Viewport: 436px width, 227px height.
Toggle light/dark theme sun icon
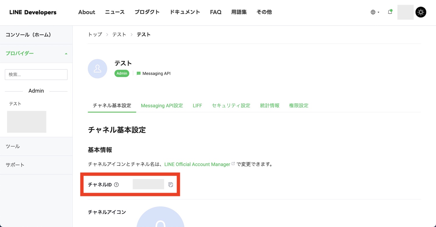[x=421, y=12]
